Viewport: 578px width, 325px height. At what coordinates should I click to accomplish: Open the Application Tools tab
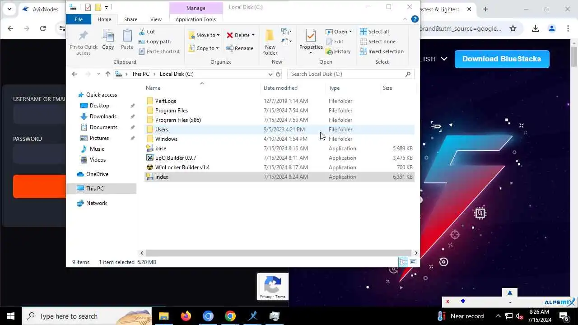[x=196, y=19]
